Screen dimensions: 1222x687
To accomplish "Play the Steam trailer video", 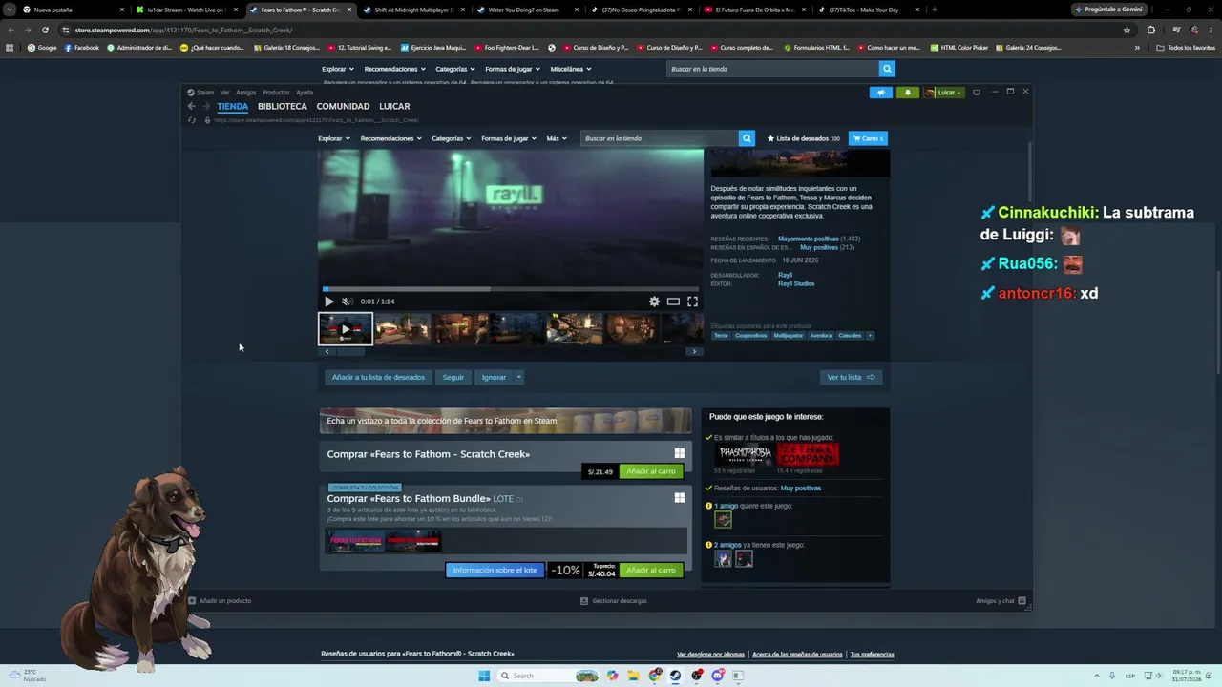I will [x=329, y=302].
